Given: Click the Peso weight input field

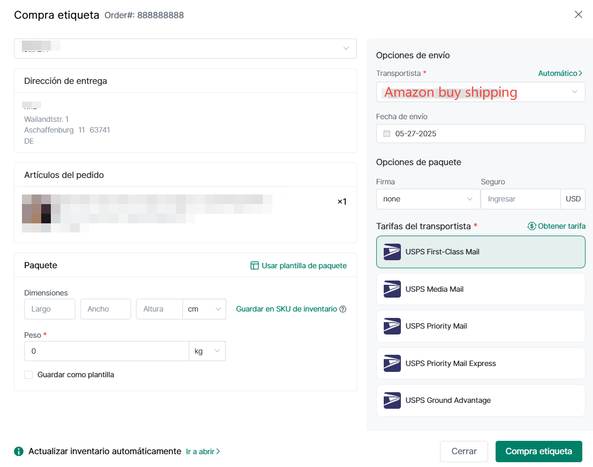Looking at the screenshot, I should pos(107,351).
